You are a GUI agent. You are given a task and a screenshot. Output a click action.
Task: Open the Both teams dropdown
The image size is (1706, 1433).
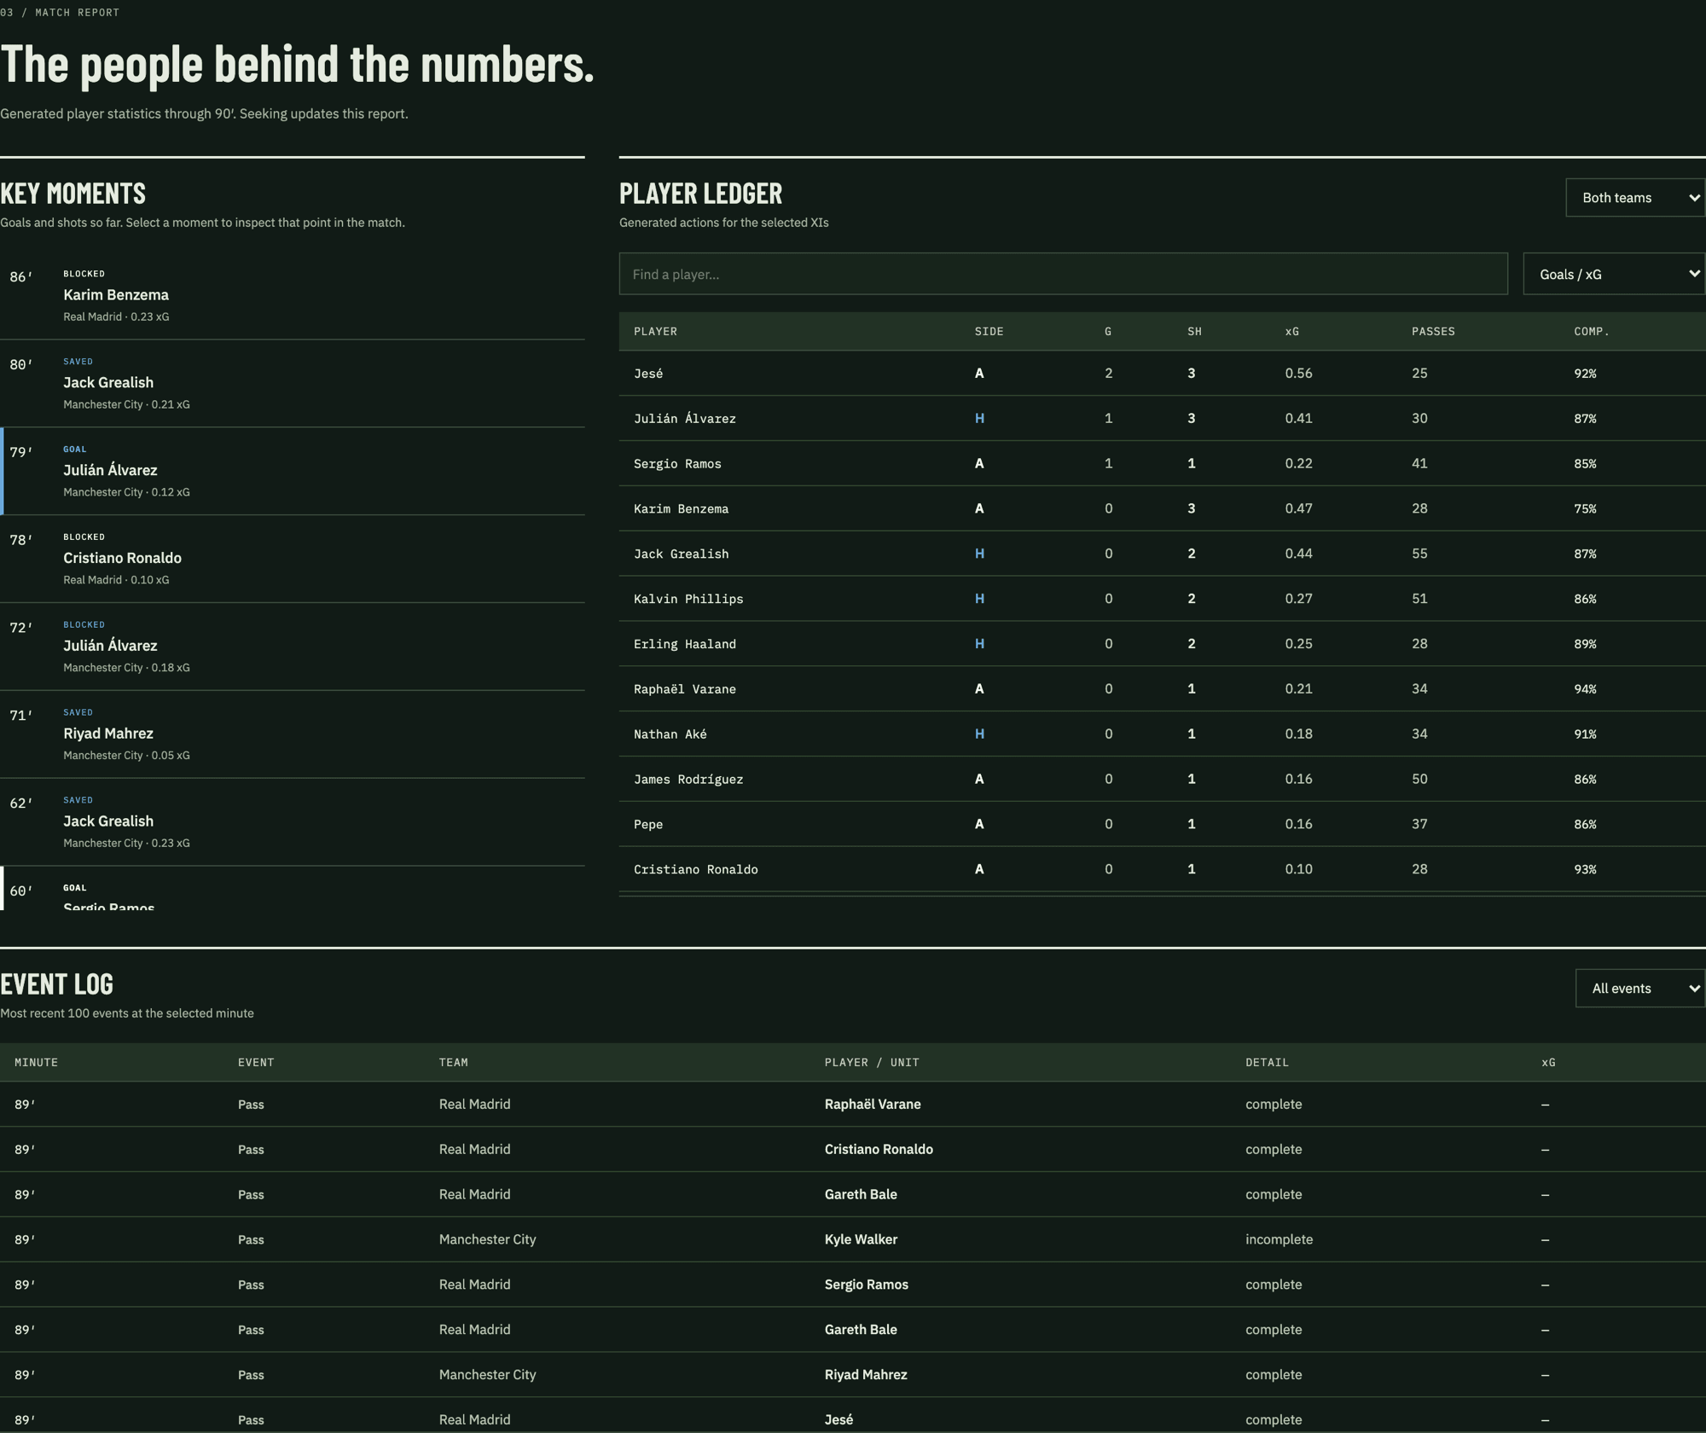[1635, 197]
